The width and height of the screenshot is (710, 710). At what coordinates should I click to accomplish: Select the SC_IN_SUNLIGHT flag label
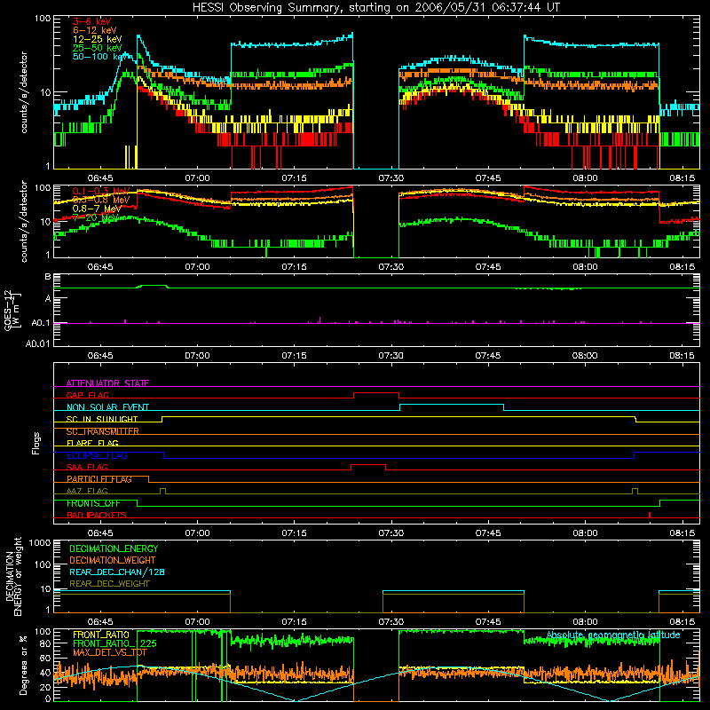[102, 419]
